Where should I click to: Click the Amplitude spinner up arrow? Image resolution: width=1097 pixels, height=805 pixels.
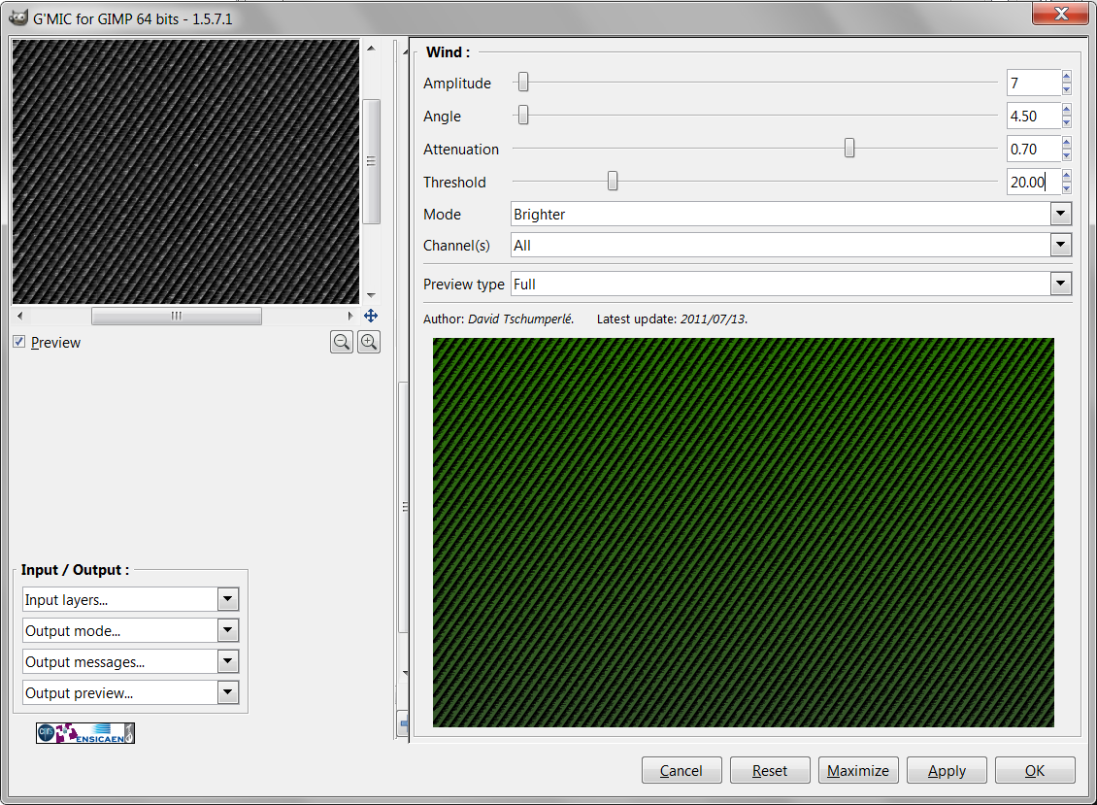1067,77
